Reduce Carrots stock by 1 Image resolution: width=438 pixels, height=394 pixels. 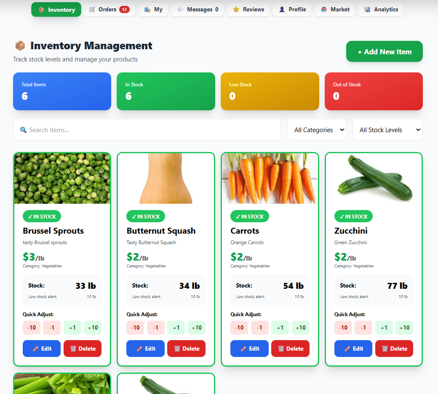(259, 327)
